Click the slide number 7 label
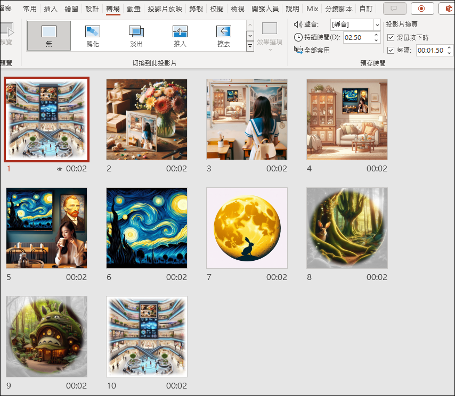 click(209, 277)
